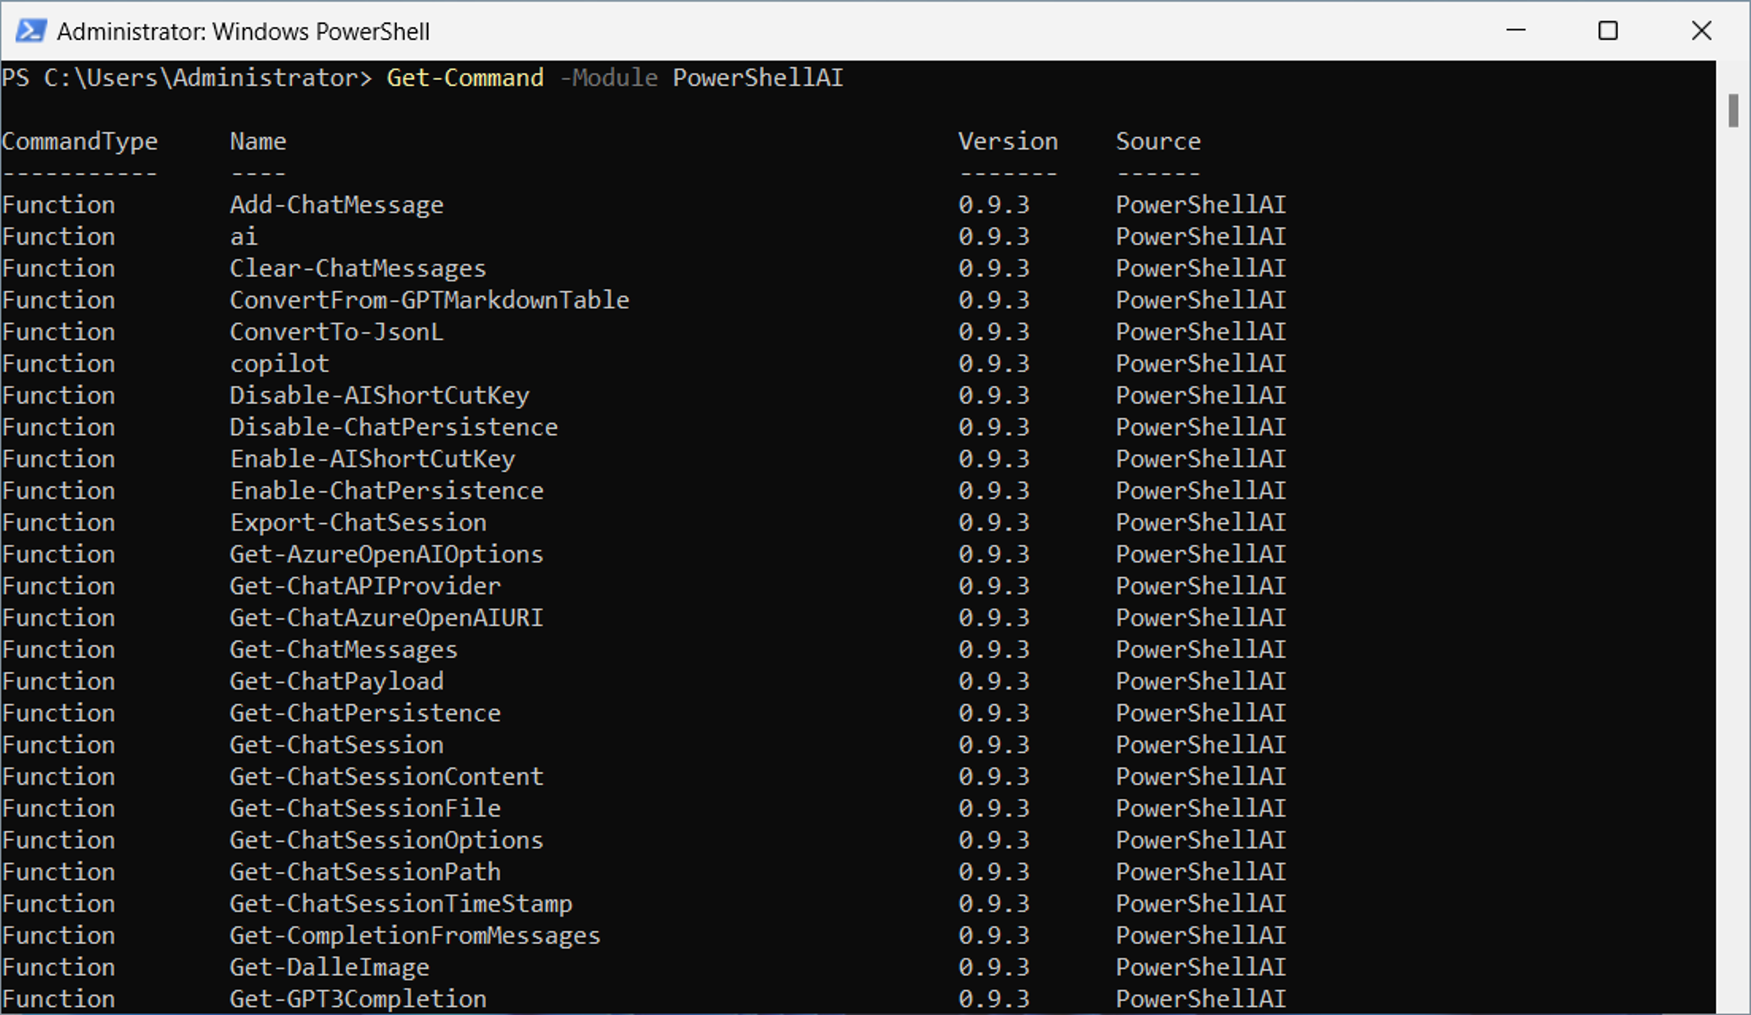The image size is (1751, 1015).
Task: Close the Administrator PowerShell window
Action: (x=1701, y=31)
